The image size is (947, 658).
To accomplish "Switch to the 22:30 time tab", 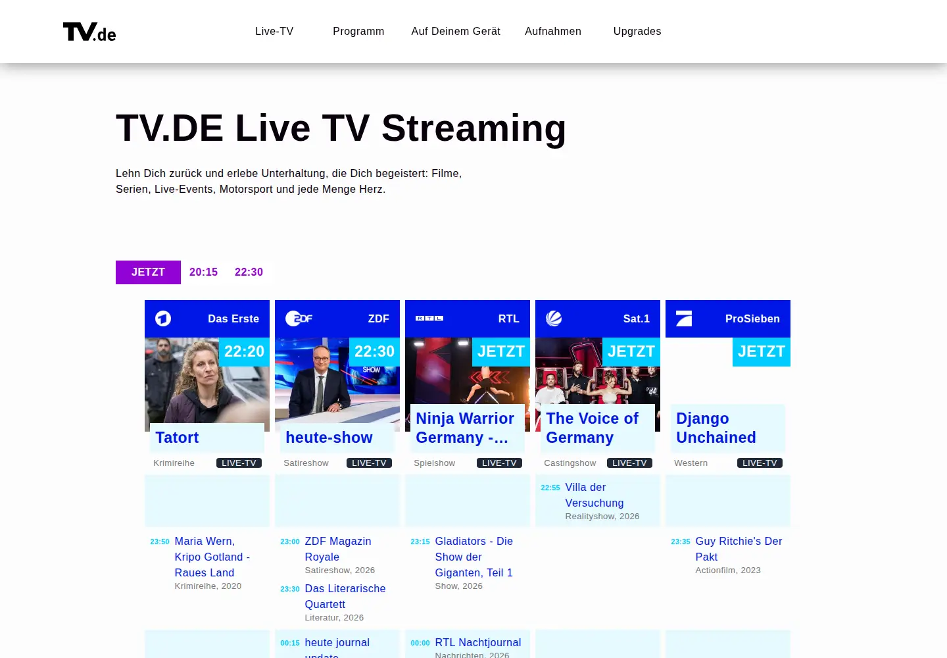I will pos(249,272).
